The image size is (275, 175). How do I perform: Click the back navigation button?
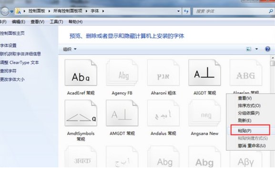5,11
